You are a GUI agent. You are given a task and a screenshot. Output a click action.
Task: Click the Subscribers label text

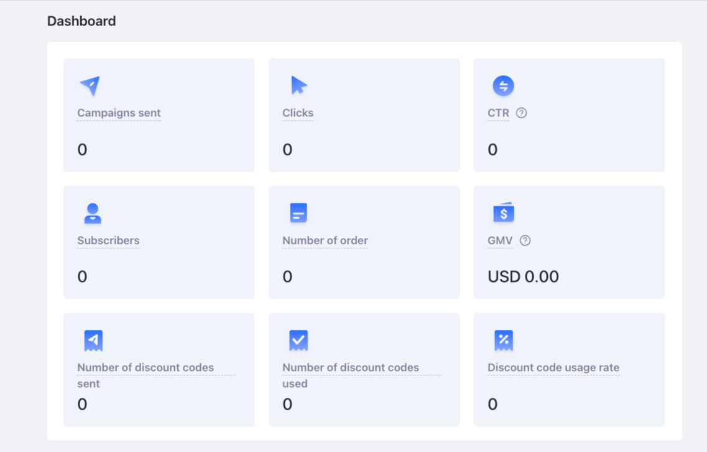[x=108, y=240]
